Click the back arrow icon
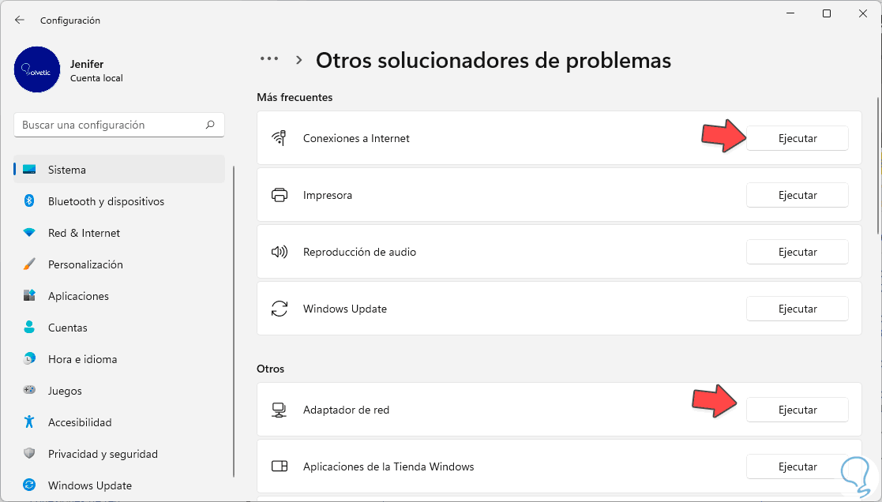Screen dimensions: 882x502 [20, 20]
